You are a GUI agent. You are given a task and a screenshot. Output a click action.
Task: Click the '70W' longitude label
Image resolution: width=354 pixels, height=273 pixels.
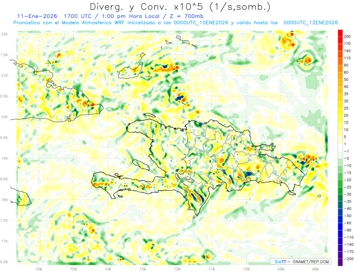(246, 269)
